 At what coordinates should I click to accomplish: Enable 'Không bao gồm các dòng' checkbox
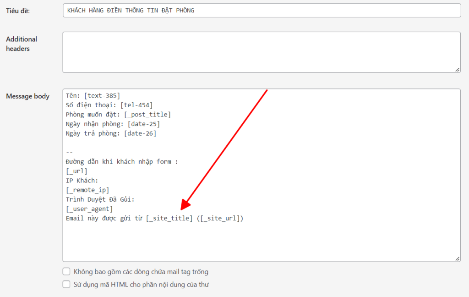(66, 272)
